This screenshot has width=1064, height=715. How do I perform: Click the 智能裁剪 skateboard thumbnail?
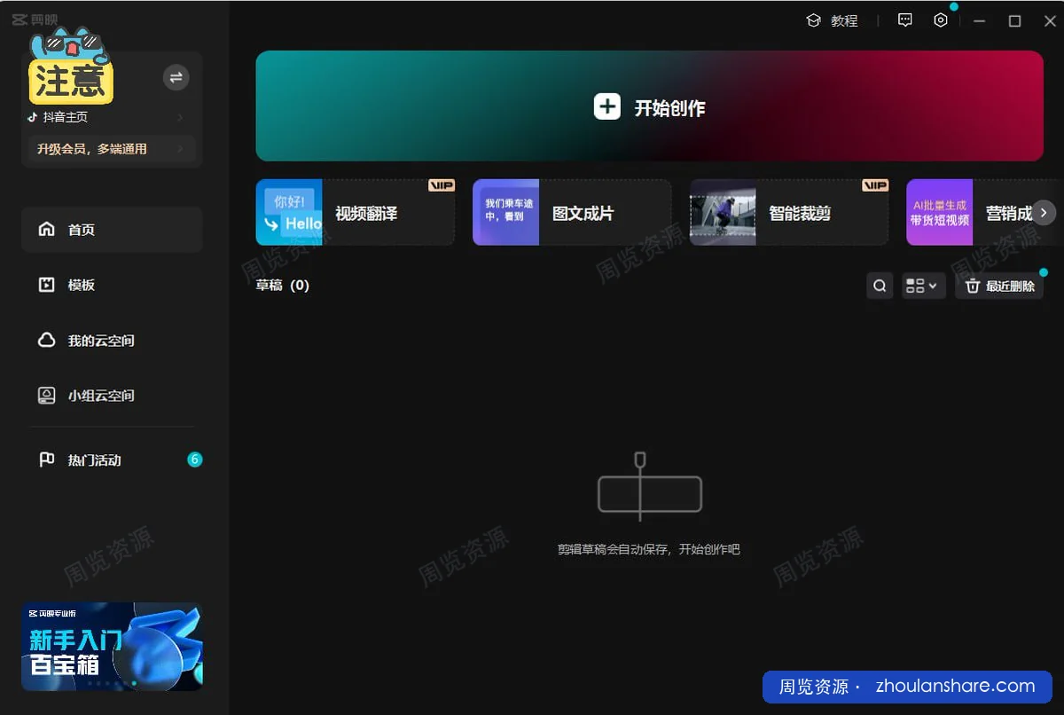(x=723, y=212)
